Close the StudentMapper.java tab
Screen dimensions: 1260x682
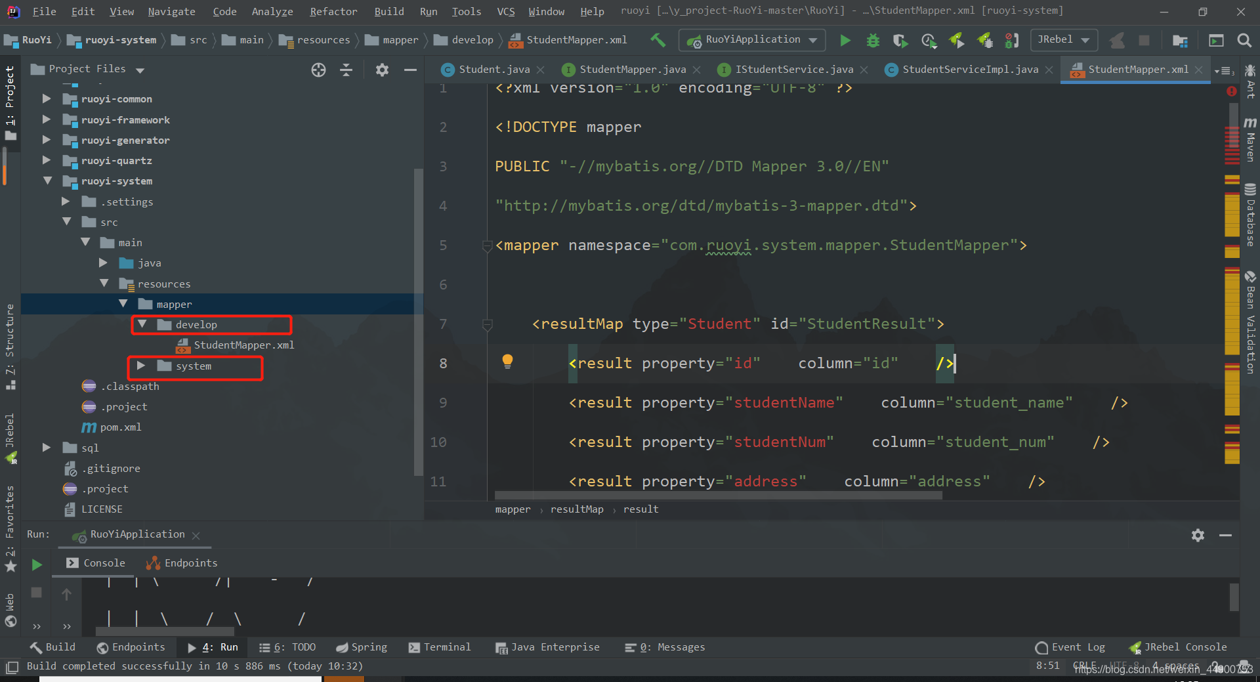pos(697,70)
